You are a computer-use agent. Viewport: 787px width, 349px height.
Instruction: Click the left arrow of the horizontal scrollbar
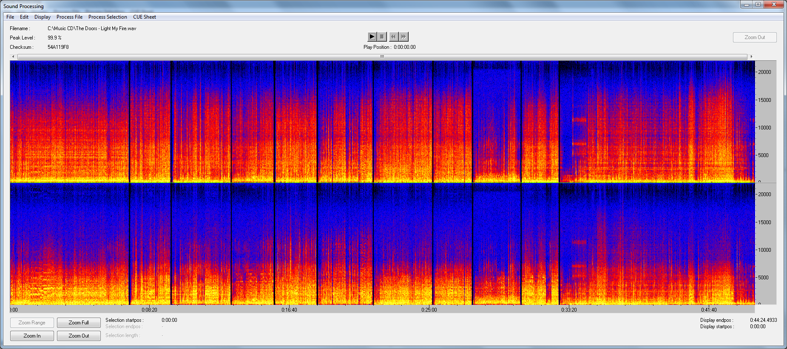coord(13,56)
